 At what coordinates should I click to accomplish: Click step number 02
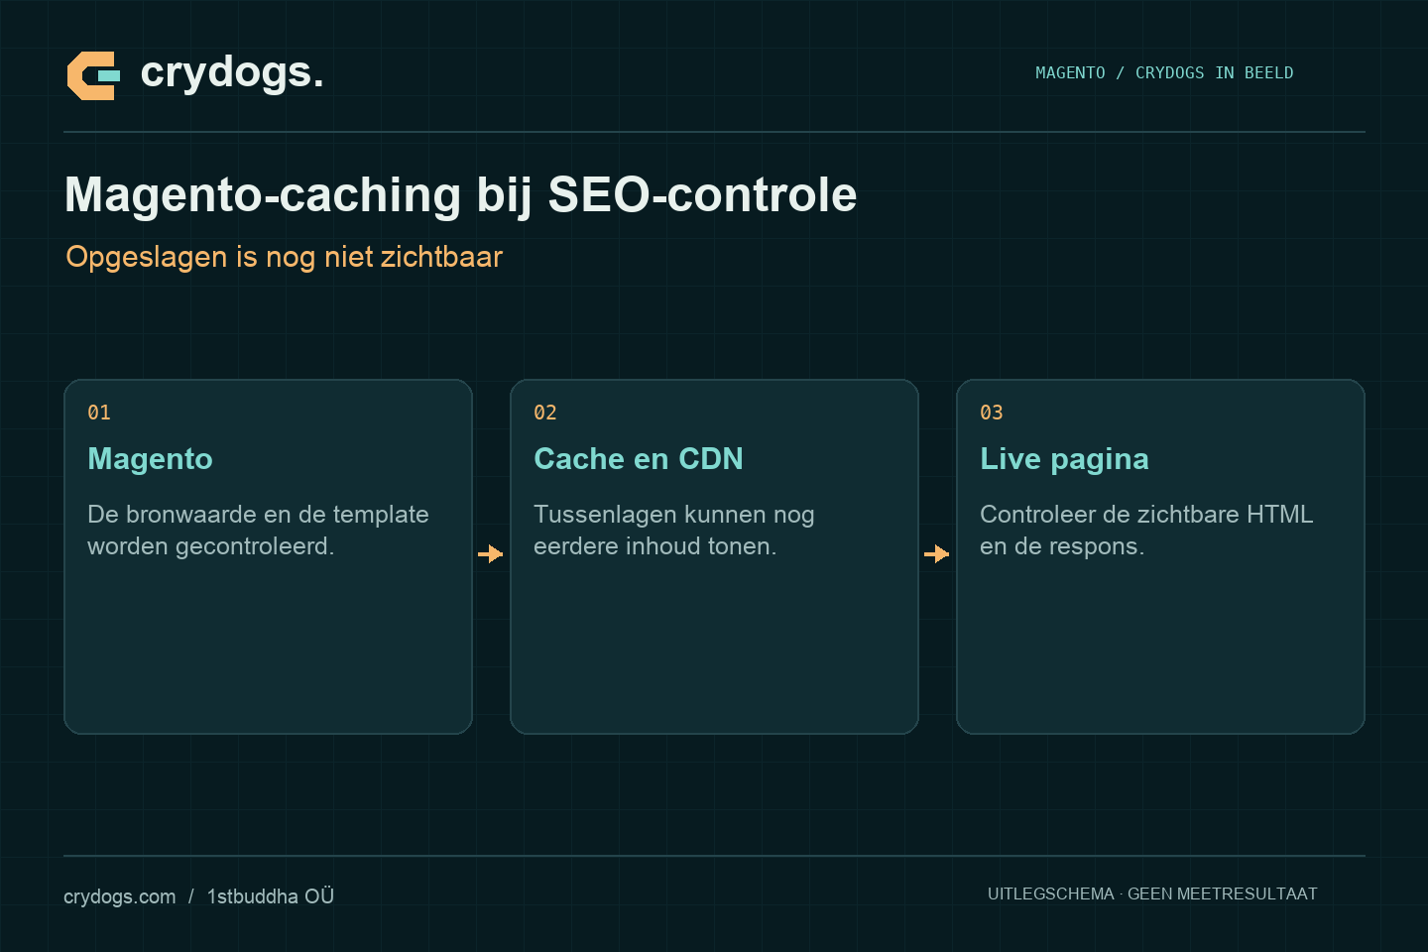coord(545,413)
